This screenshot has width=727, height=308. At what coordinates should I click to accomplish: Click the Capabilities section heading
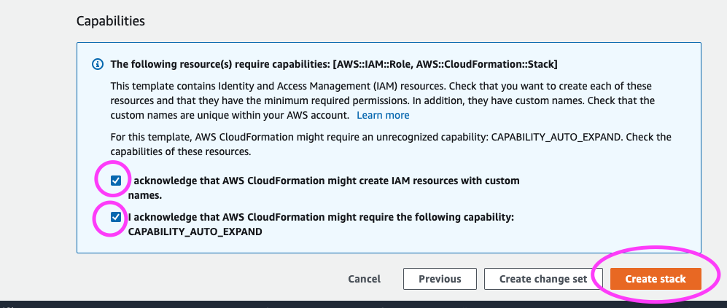pyautogui.click(x=111, y=20)
